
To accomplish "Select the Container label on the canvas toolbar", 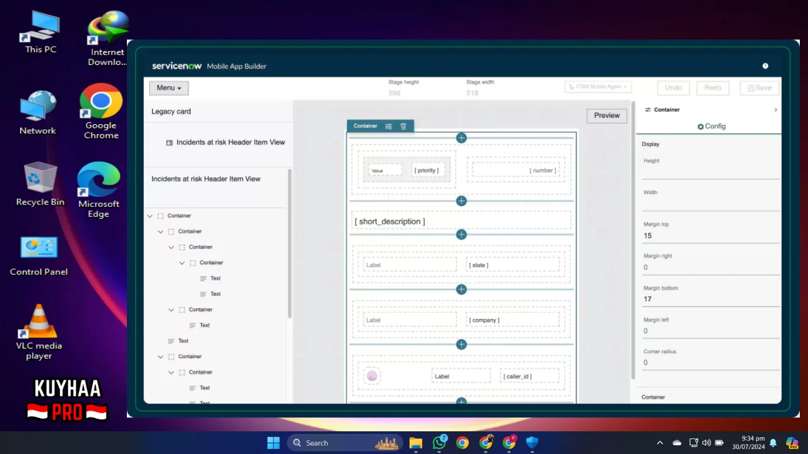I will (x=365, y=126).
